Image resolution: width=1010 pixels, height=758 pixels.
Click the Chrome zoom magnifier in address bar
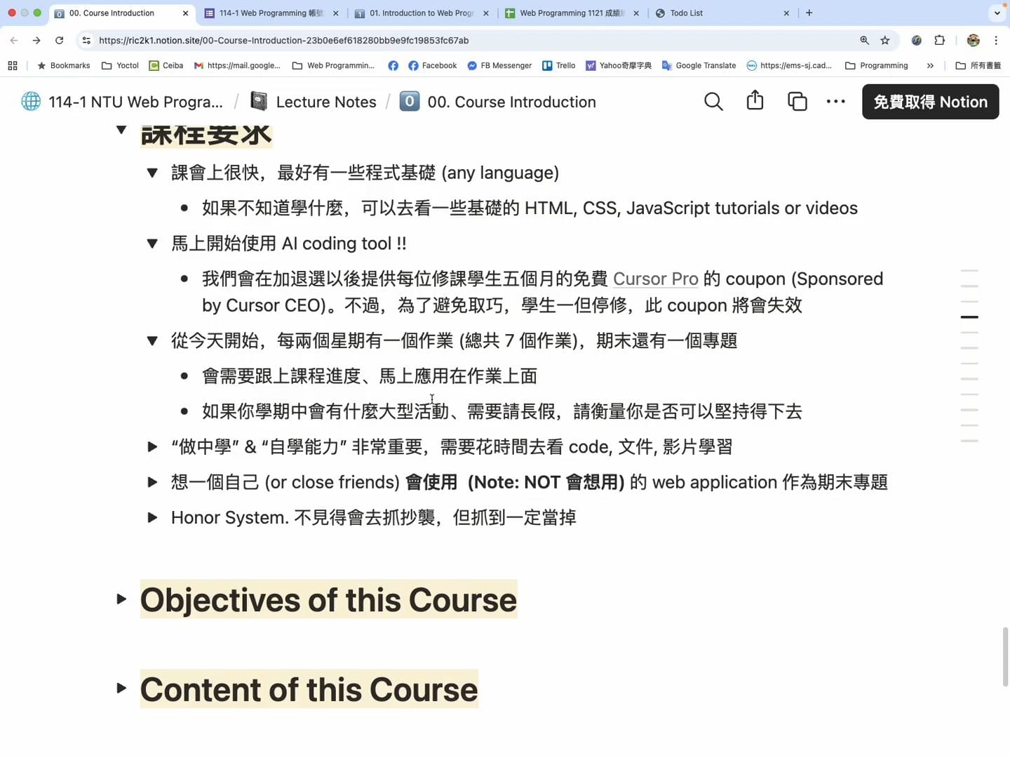click(864, 41)
